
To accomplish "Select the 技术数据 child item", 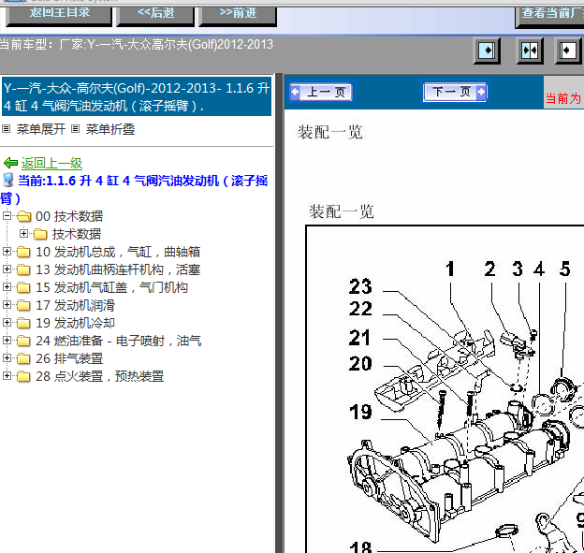I will point(77,234).
